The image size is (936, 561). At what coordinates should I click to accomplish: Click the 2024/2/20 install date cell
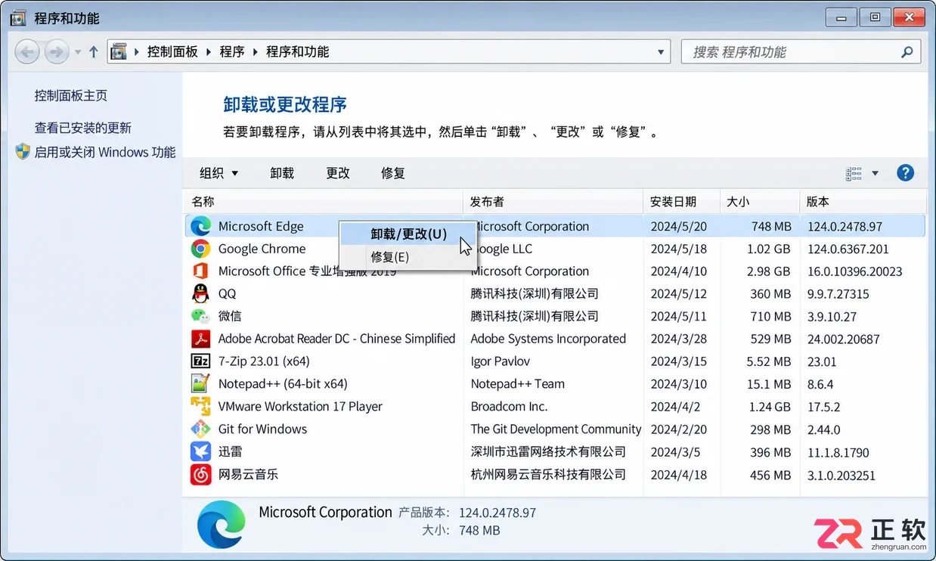click(x=678, y=429)
